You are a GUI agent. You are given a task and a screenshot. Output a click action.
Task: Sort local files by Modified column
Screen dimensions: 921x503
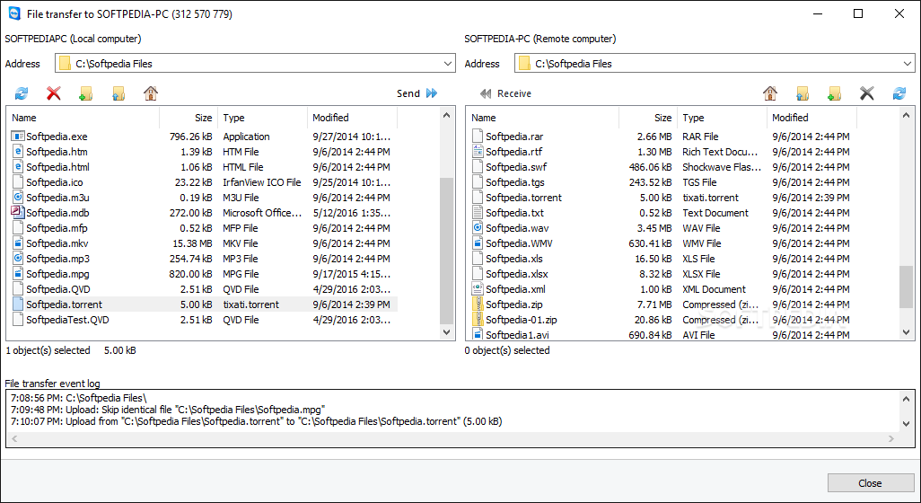tap(353, 118)
